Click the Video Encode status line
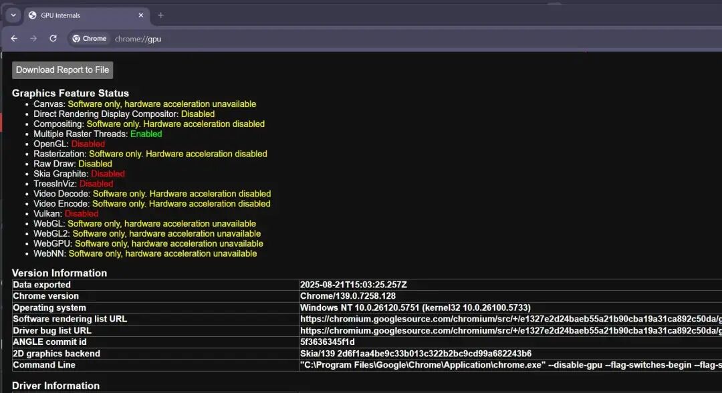This screenshot has width=722, height=393. (x=152, y=204)
